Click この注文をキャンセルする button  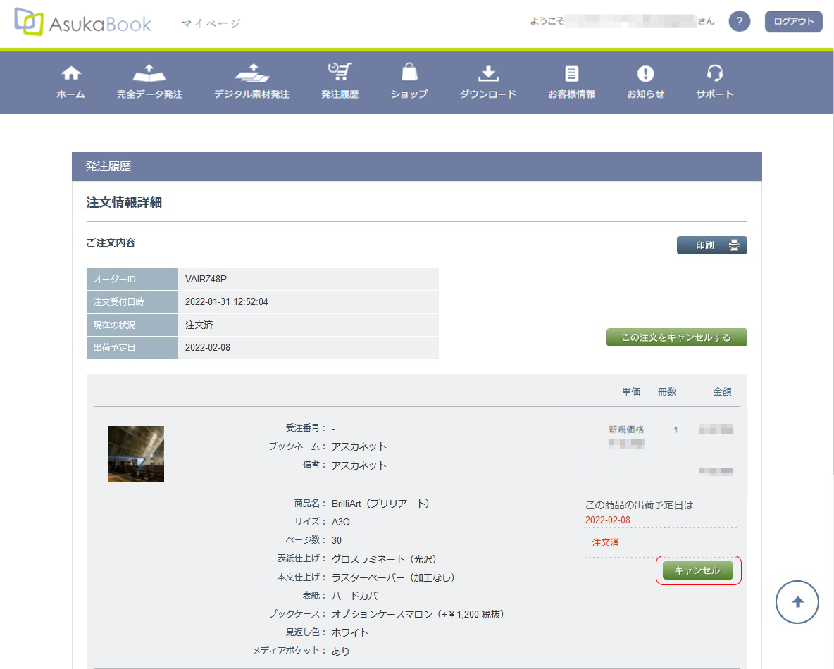676,337
